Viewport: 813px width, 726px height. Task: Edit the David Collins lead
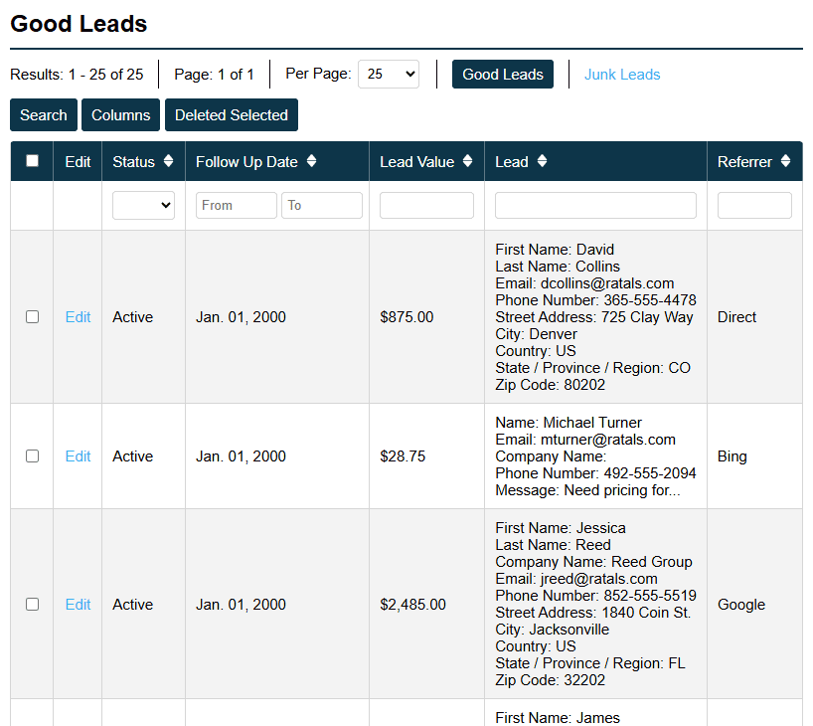pyautogui.click(x=78, y=316)
